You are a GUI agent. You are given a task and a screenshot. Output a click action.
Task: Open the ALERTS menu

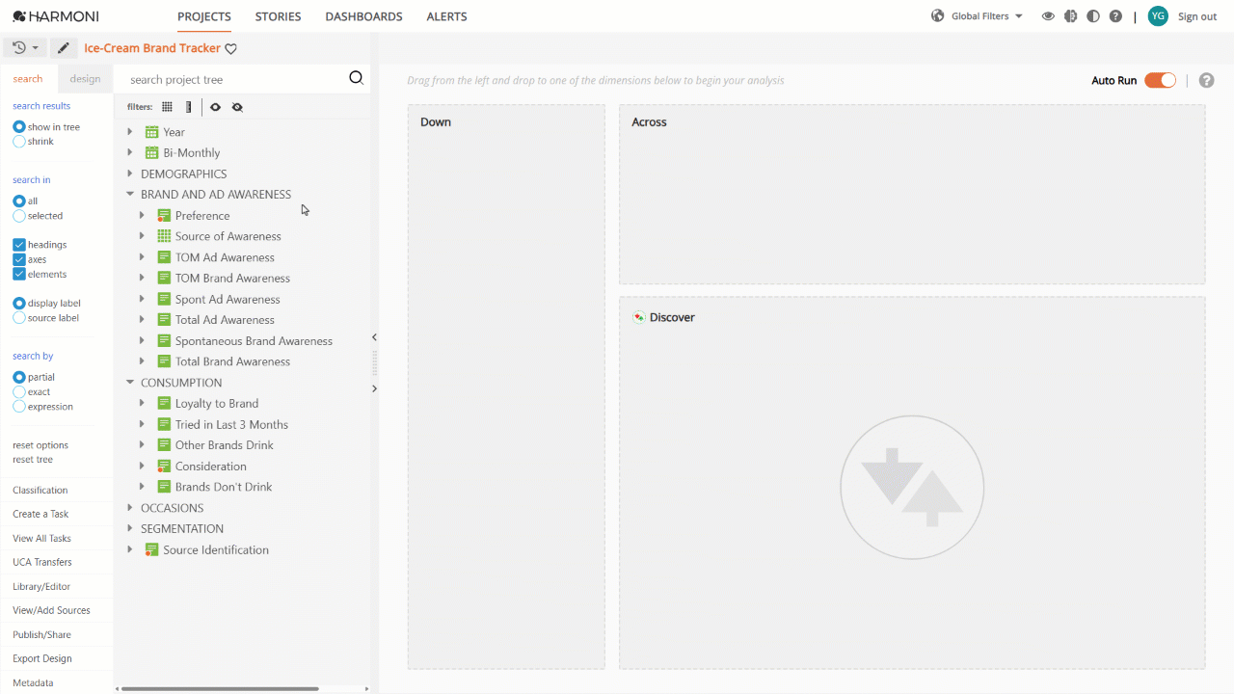click(x=446, y=16)
